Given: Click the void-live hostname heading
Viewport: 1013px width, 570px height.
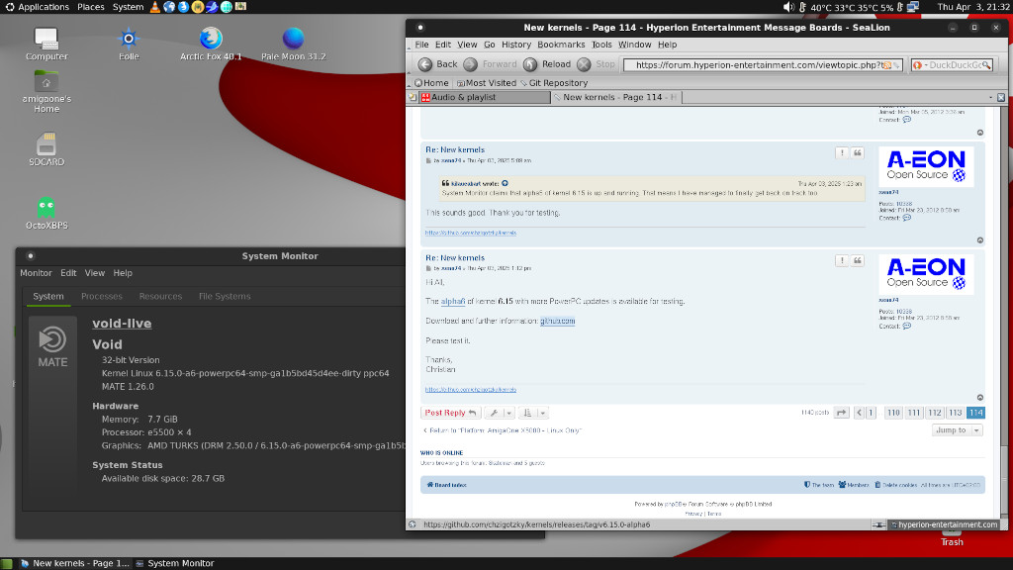Looking at the screenshot, I should [x=122, y=324].
